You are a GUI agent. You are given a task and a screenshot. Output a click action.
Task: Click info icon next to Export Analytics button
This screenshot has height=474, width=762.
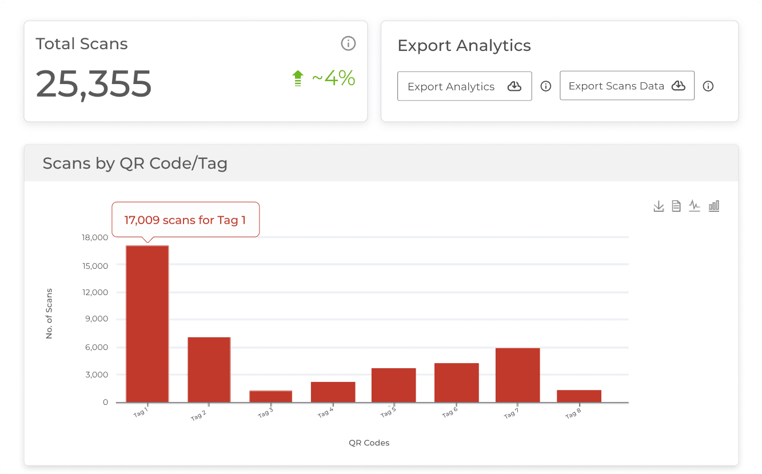pyautogui.click(x=546, y=86)
